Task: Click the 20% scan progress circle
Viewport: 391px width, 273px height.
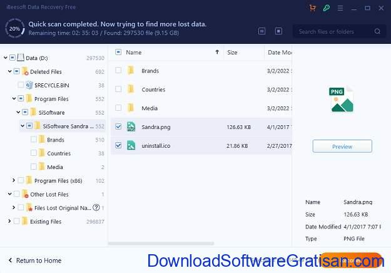Action: (15, 29)
